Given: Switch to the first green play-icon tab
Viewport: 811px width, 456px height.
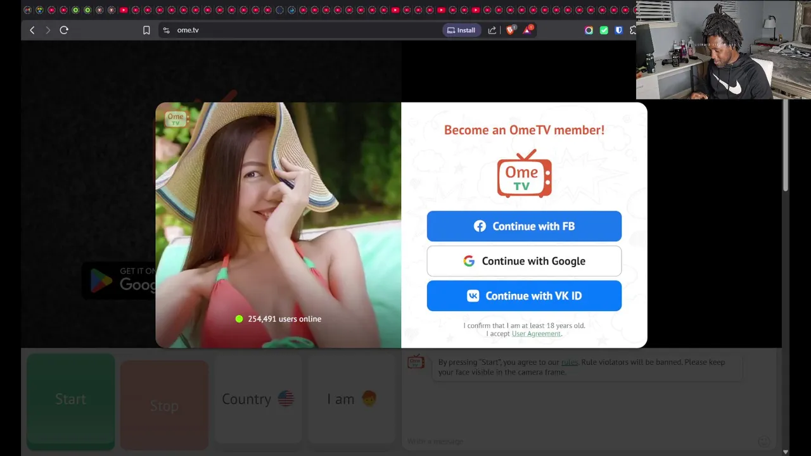Looking at the screenshot, I should pos(75,10).
